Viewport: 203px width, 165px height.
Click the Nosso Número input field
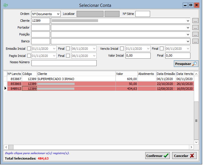[x=64, y=63]
